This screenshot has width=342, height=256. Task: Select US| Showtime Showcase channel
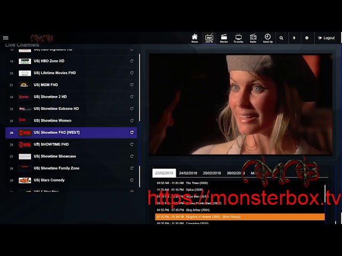click(71, 156)
